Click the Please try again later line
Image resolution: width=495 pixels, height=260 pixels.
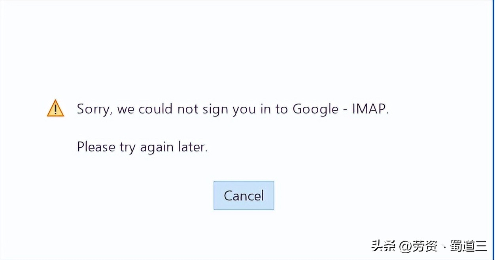click(142, 147)
